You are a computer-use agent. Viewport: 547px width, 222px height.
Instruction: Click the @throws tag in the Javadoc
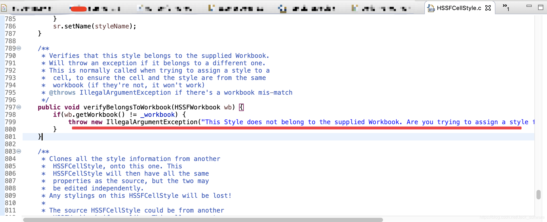pos(62,93)
